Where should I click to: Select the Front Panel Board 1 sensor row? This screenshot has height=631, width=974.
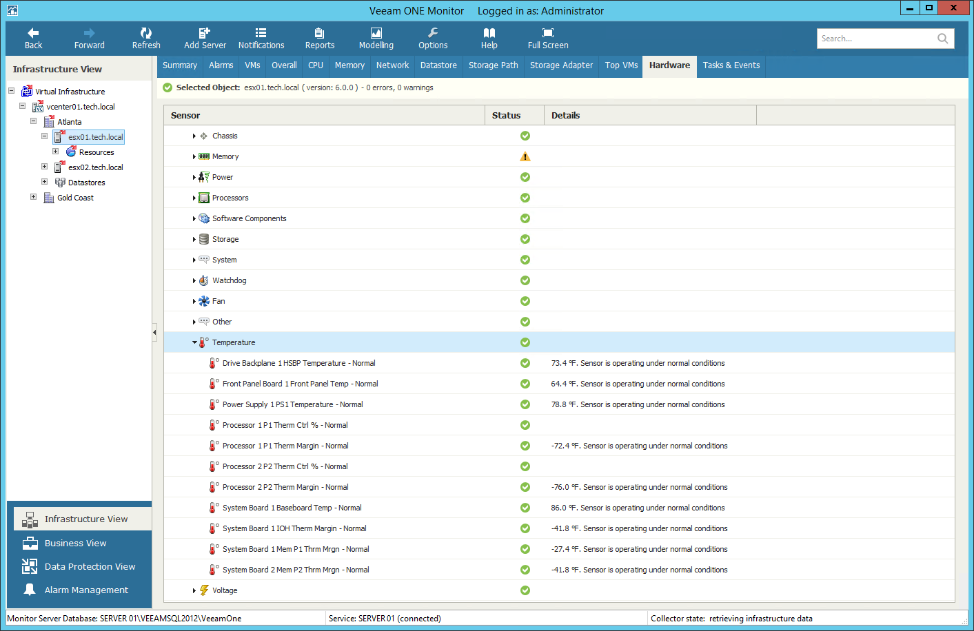(559, 384)
